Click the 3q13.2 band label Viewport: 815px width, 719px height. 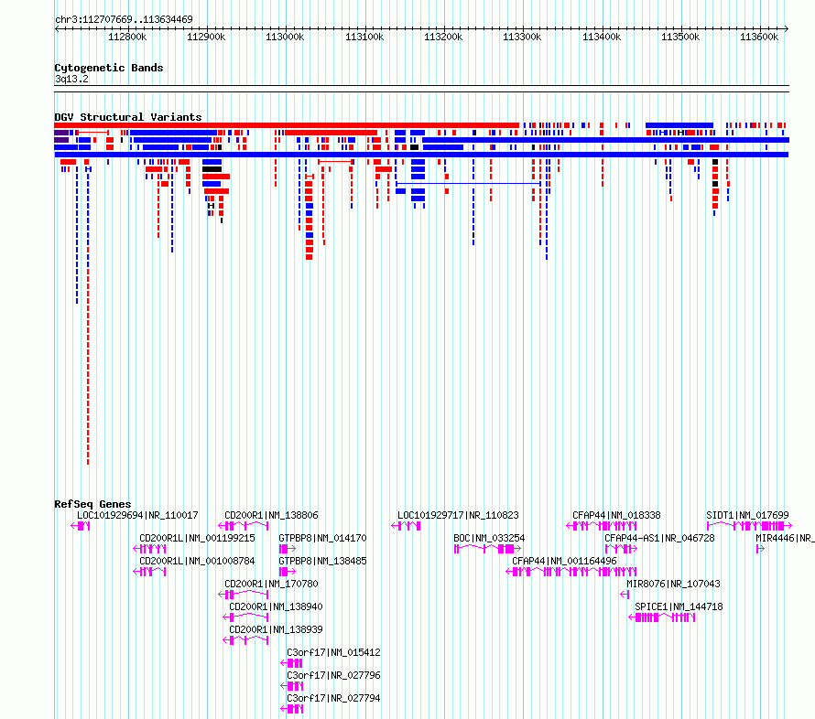coord(71,79)
